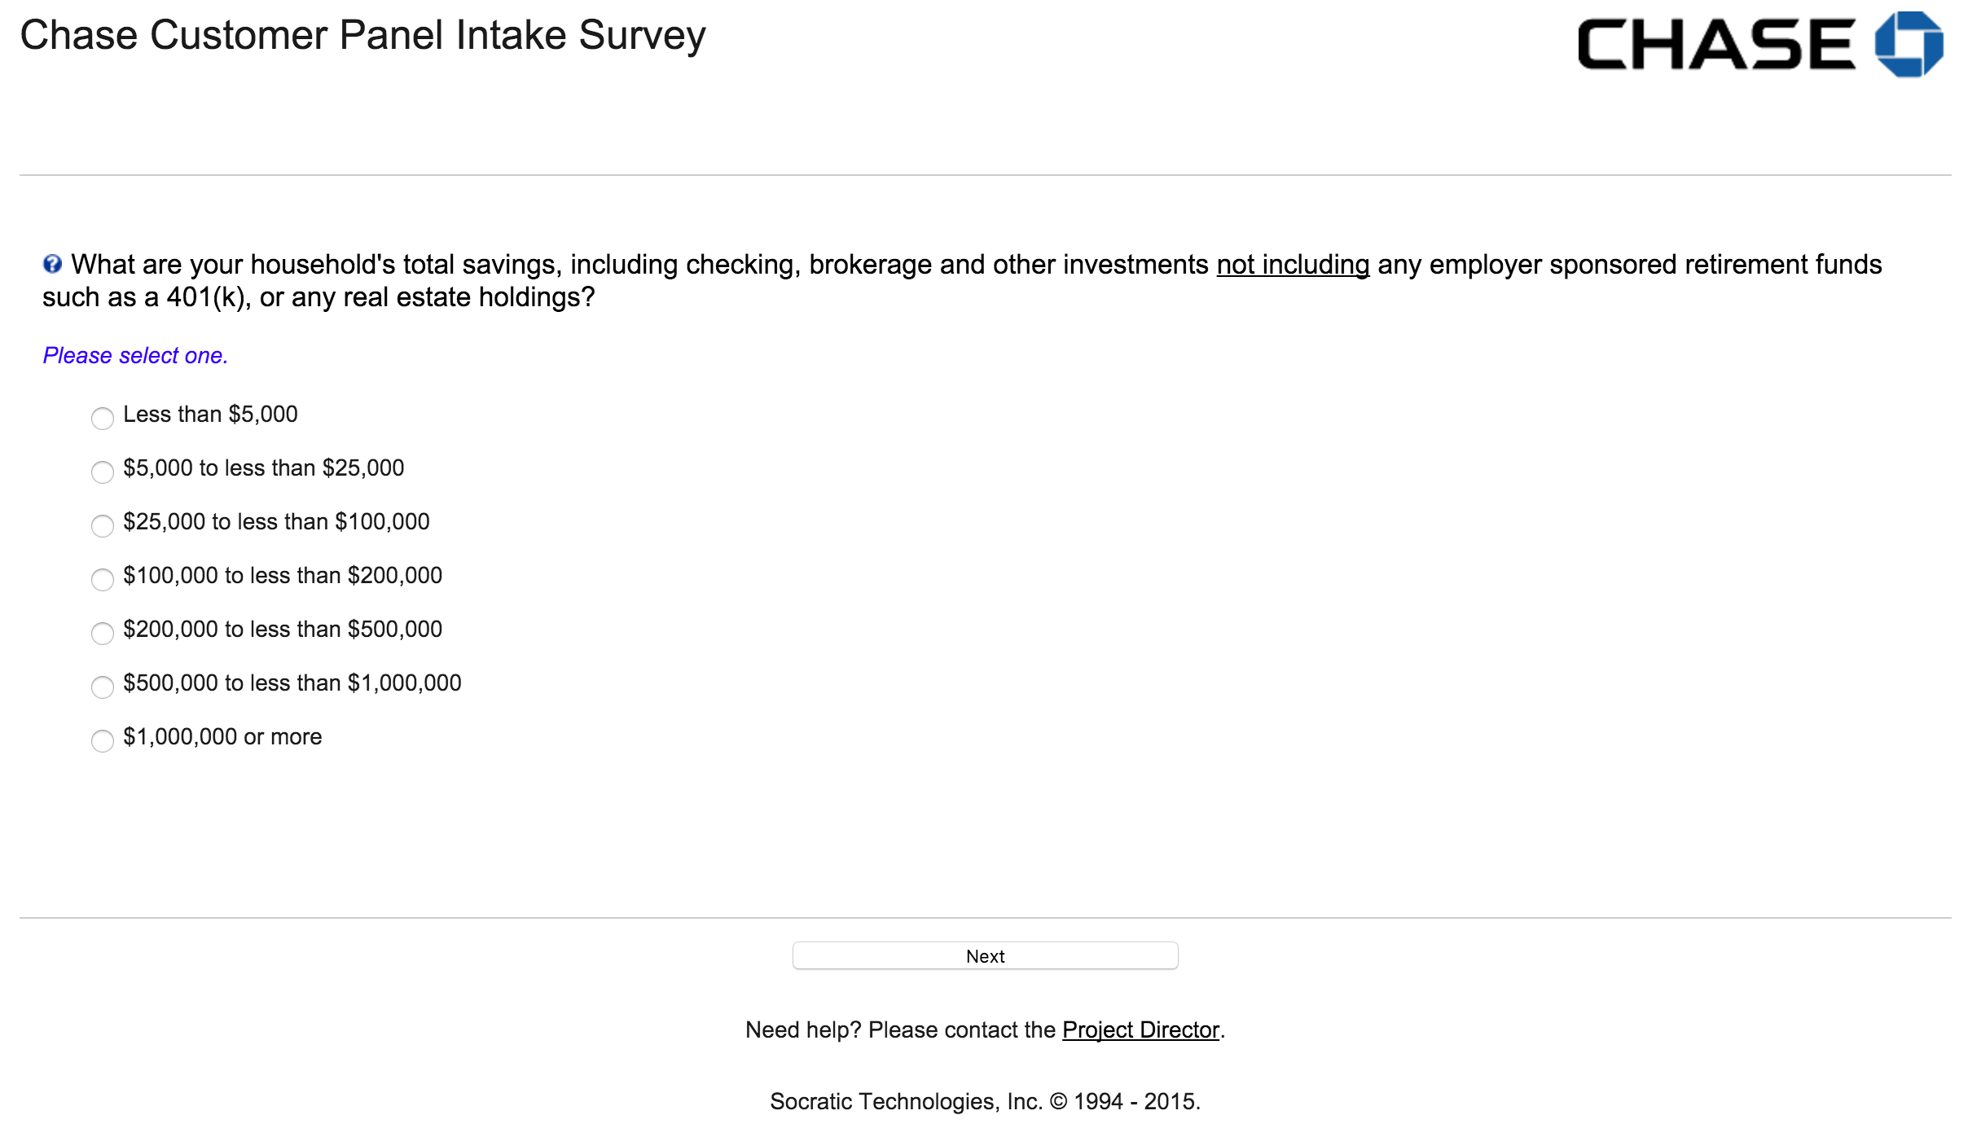Choose the '$200,000 to less than $500,000' radio
Screen dimensions: 1981x1137
tap(103, 634)
